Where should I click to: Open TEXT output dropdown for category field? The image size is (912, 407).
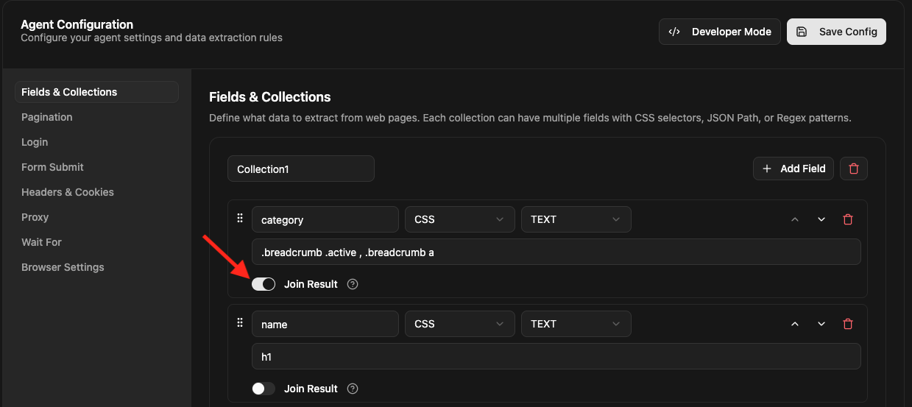[576, 219]
